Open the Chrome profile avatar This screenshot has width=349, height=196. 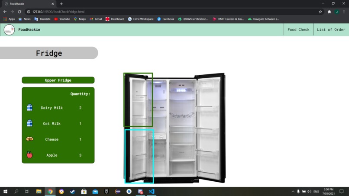click(337, 12)
